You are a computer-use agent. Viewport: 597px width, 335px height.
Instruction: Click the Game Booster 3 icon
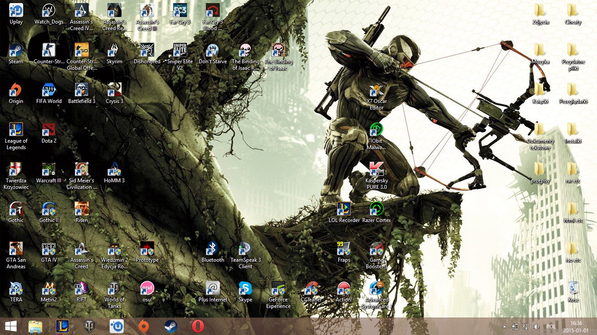point(377,255)
